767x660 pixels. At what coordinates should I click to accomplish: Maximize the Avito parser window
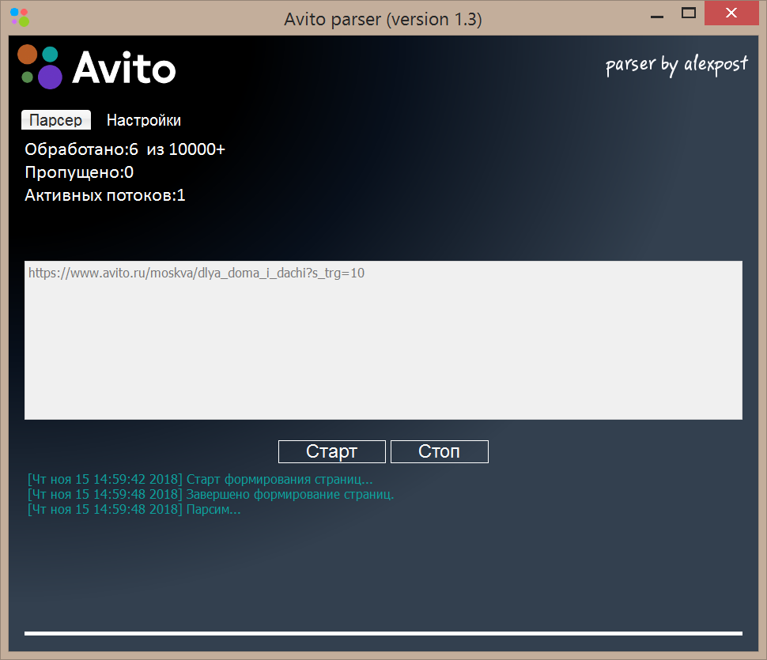pos(689,13)
